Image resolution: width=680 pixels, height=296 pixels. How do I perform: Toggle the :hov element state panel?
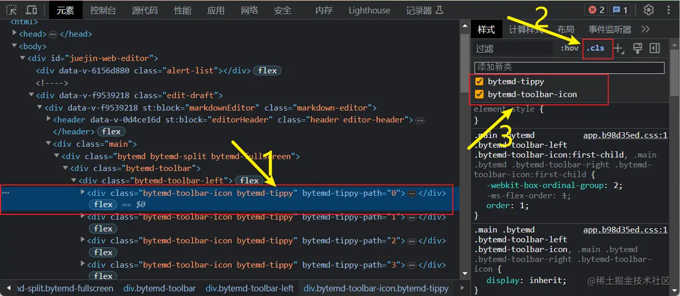570,48
